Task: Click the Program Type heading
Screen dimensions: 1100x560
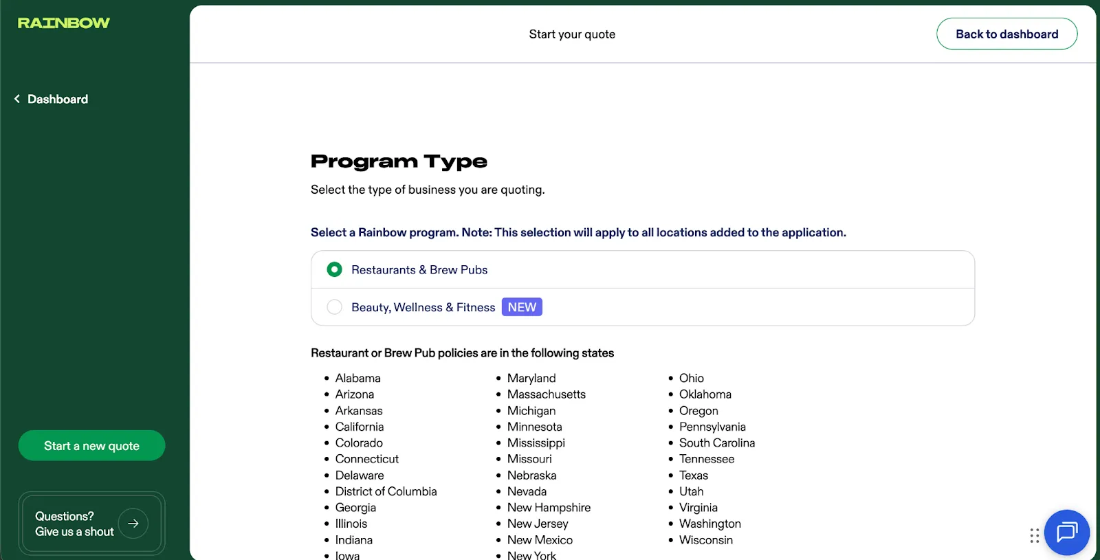Action: click(399, 161)
